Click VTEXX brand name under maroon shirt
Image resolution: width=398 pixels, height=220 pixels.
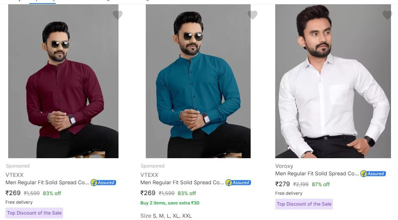(x=14, y=175)
